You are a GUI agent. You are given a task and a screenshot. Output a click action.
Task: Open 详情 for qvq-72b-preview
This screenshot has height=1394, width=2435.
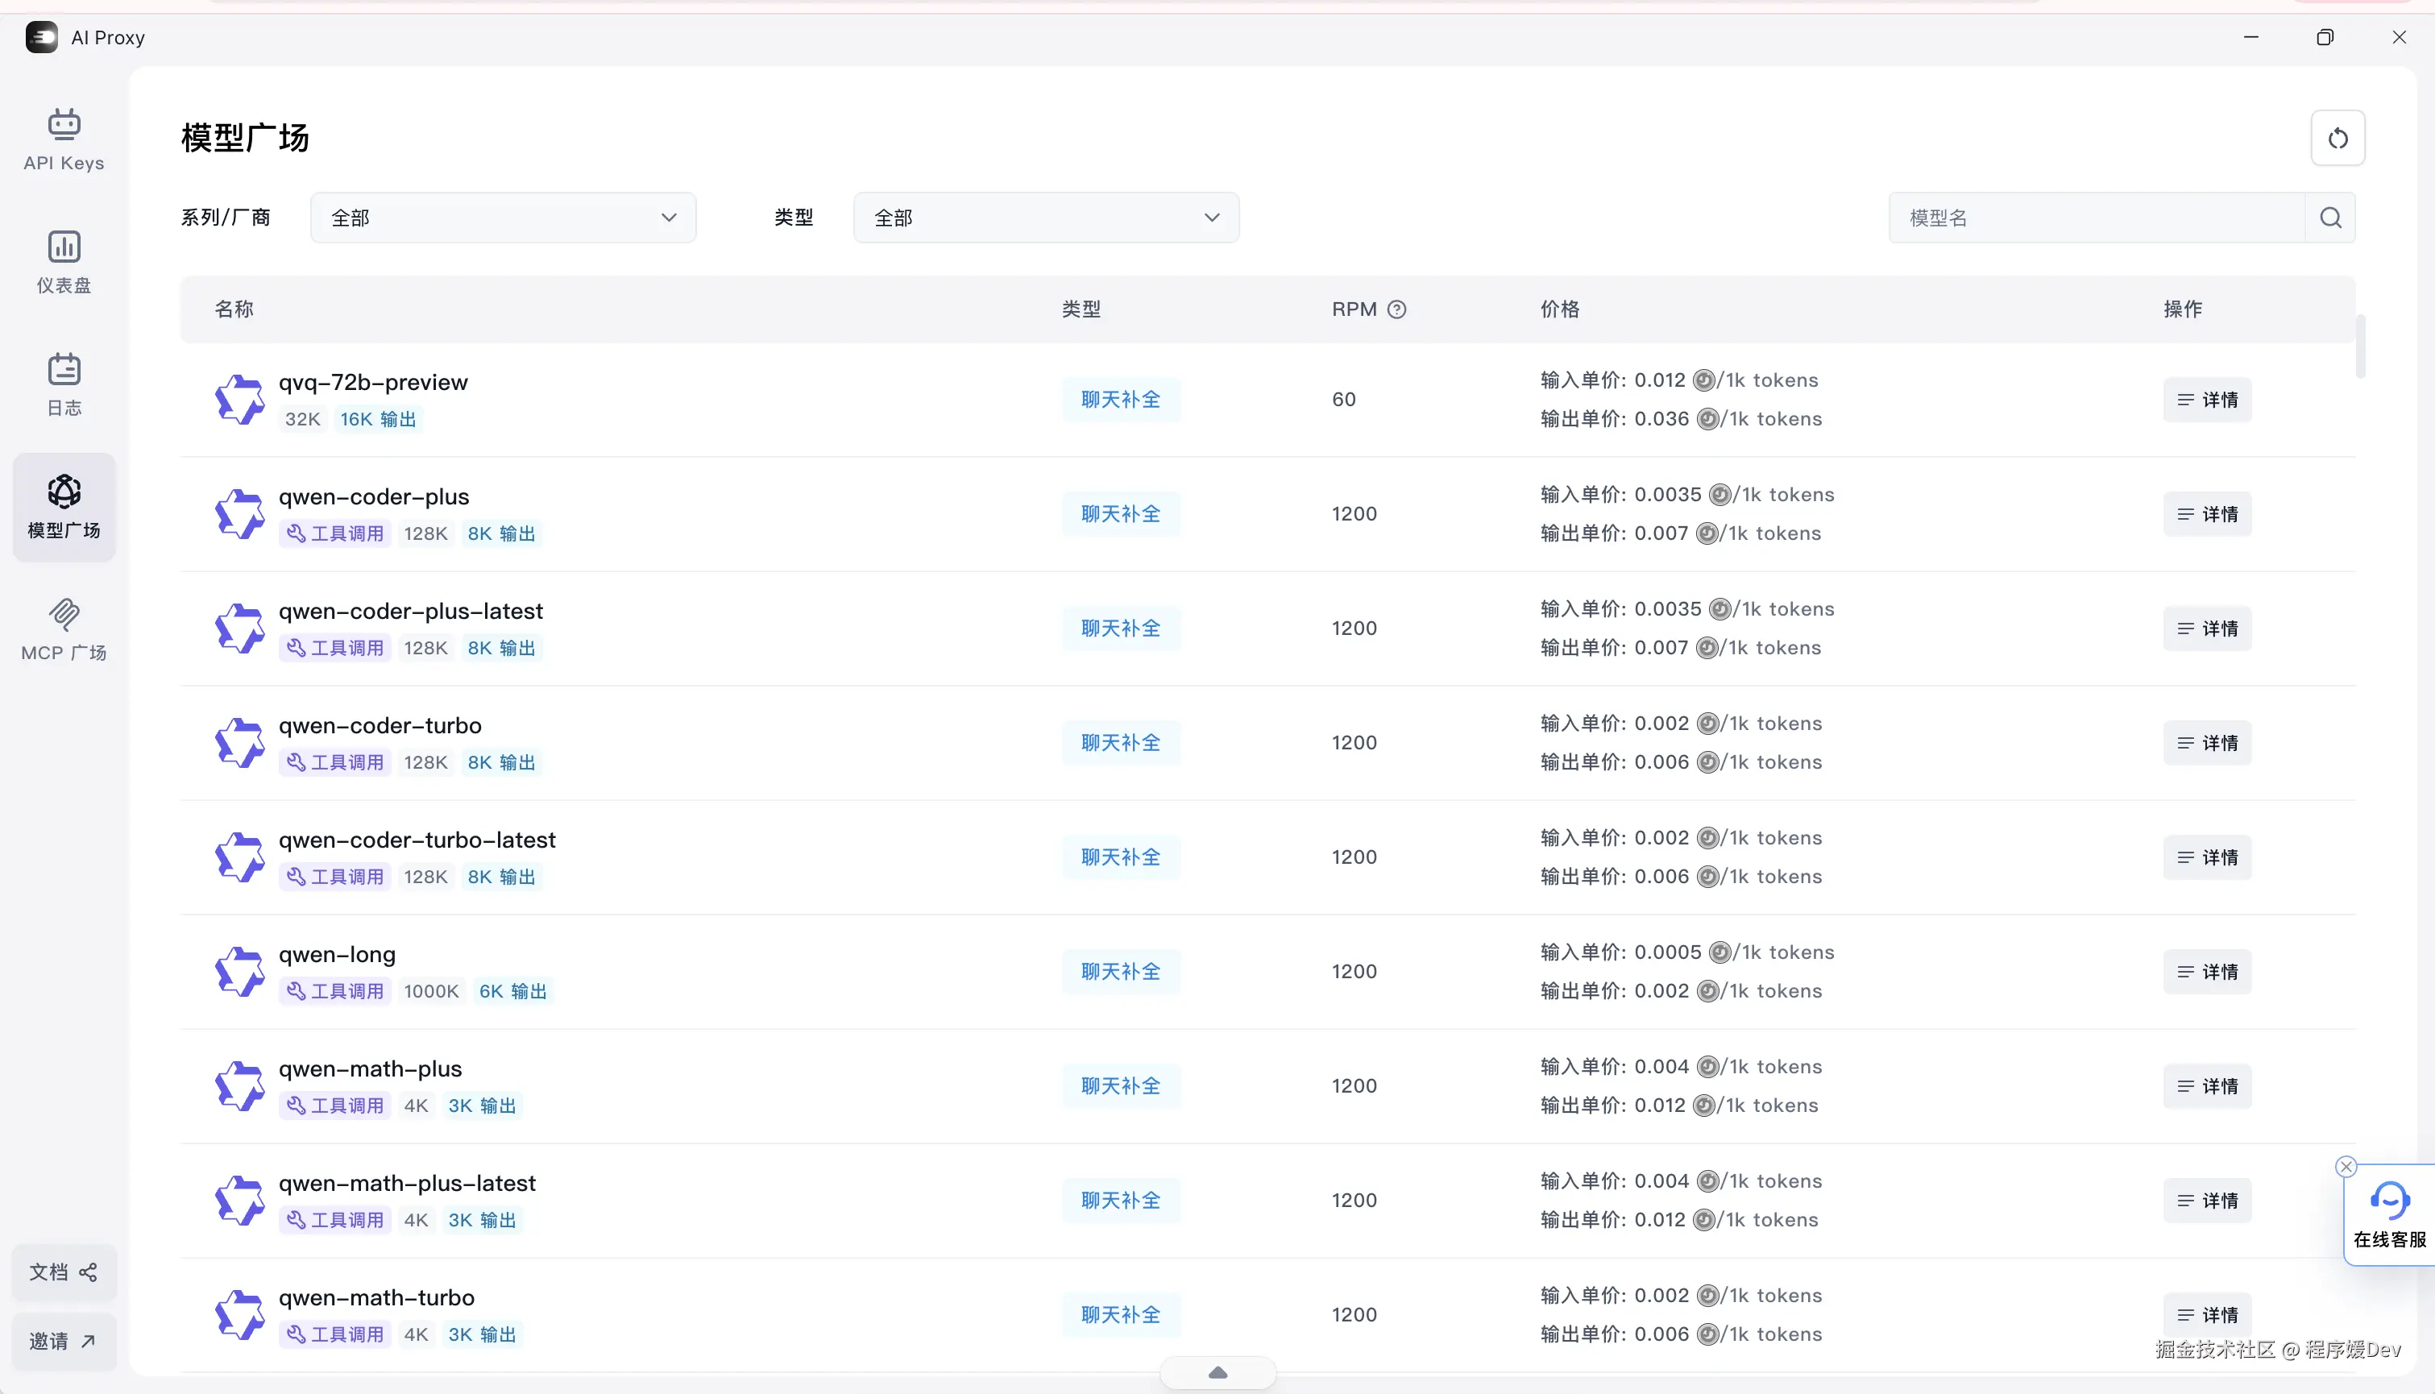(x=2206, y=400)
